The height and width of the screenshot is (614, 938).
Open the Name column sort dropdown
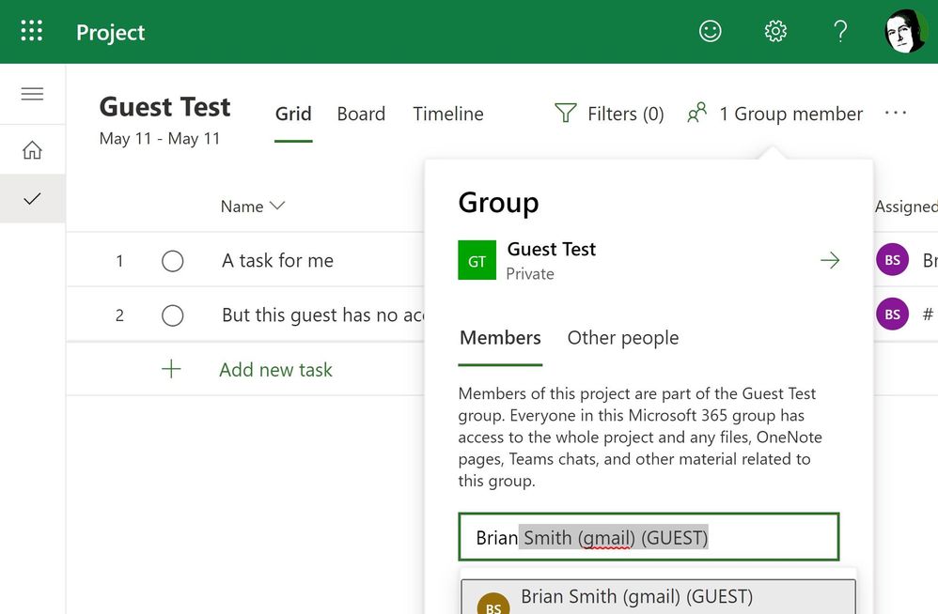[276, 206]
